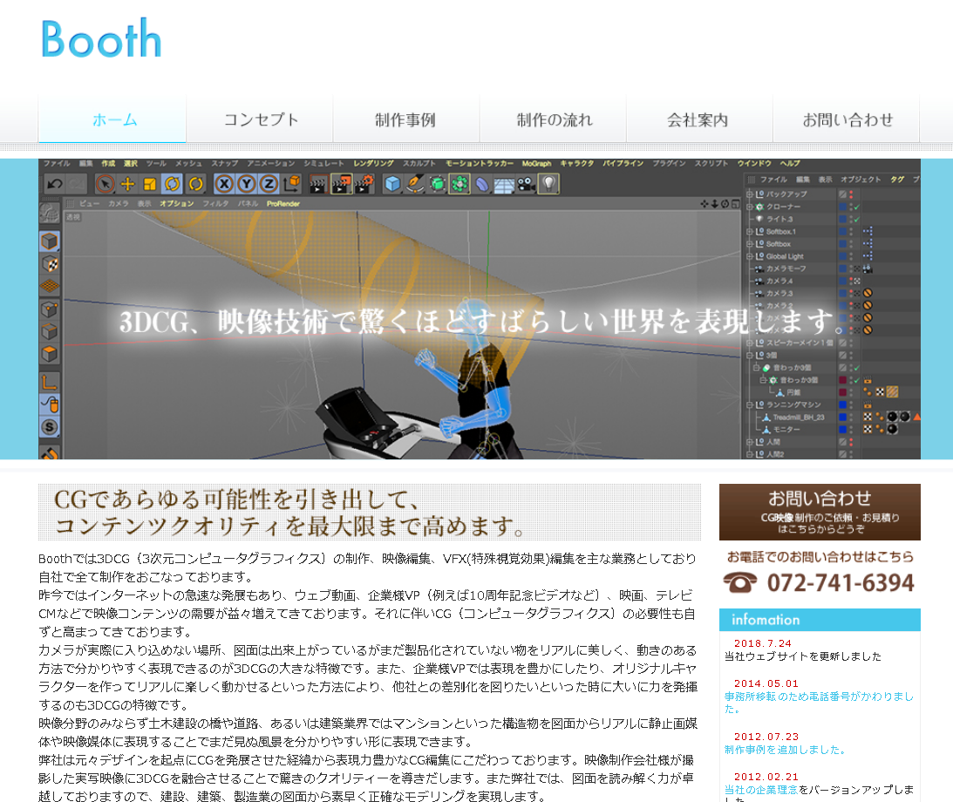953x802 pixels.
Task: Click the blue deformer capsule icon in the banner
Action: (482, 184)
